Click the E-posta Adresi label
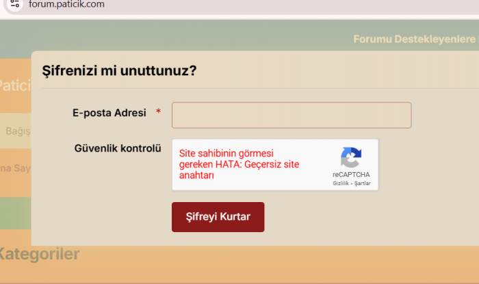The height and width of the screenshot is (284, 479). (x=109, y=113)
